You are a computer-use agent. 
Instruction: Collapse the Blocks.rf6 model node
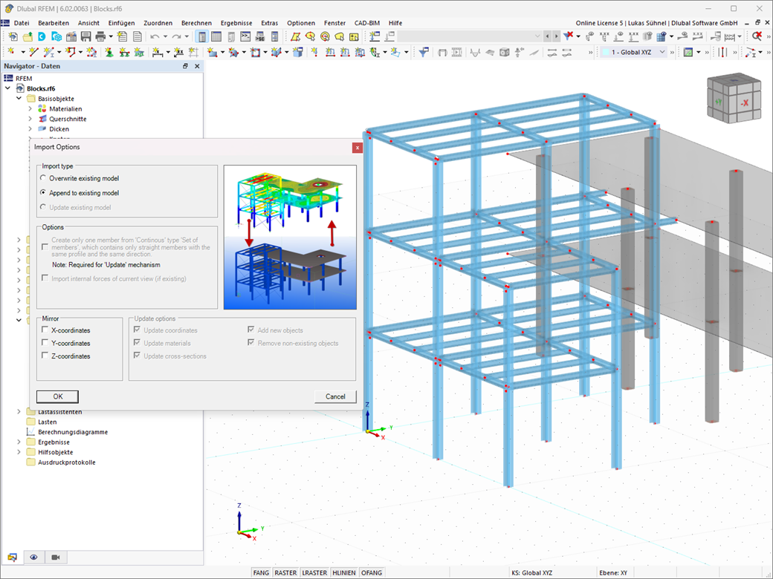[8, 88]
